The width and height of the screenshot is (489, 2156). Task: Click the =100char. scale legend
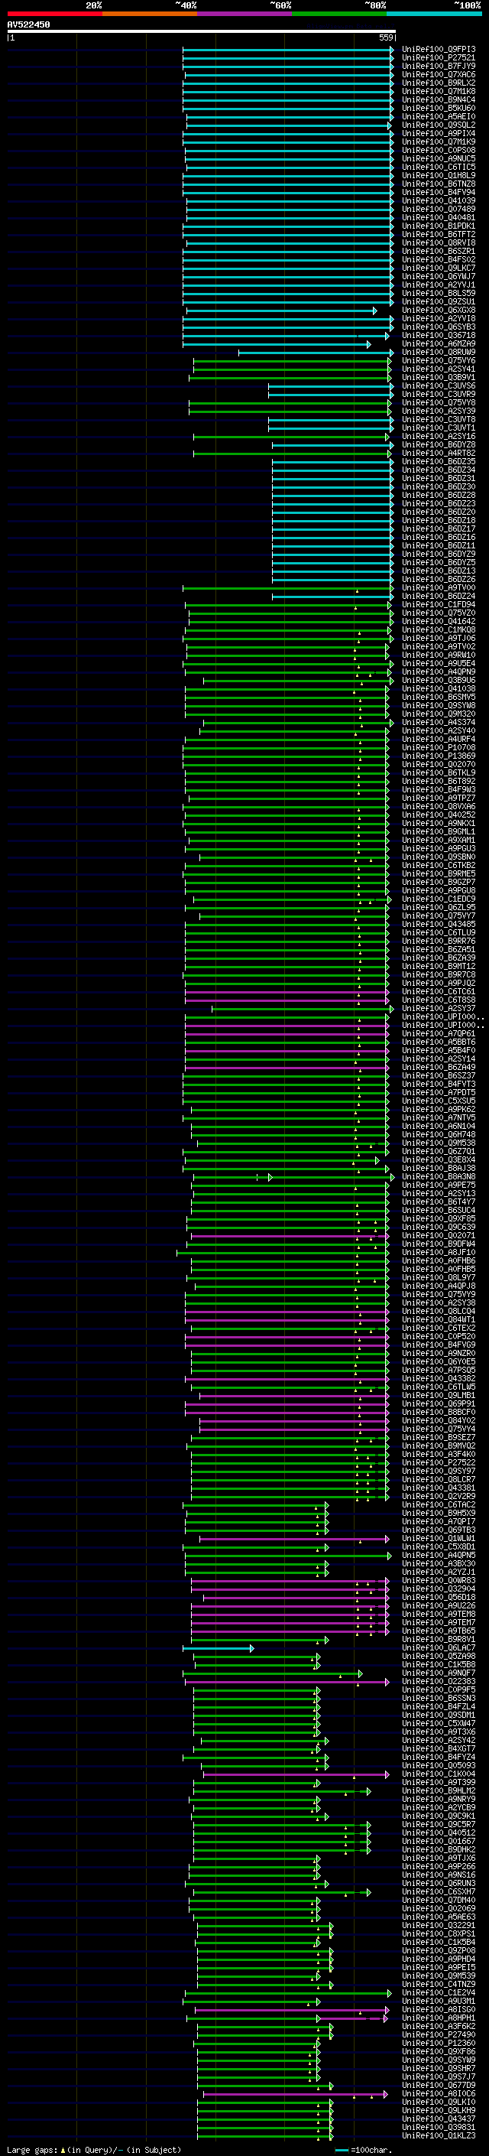pyautogui.click(x=364, y=2149)
